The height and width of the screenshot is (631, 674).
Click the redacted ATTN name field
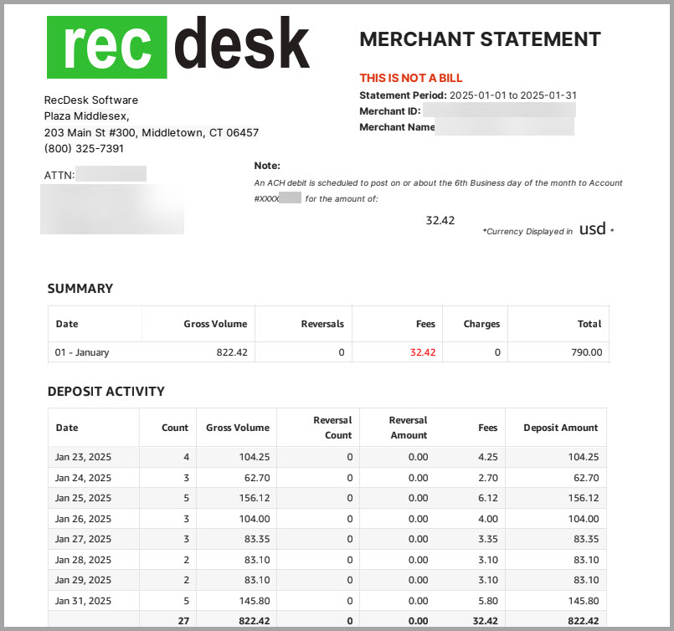coord(111,175)
